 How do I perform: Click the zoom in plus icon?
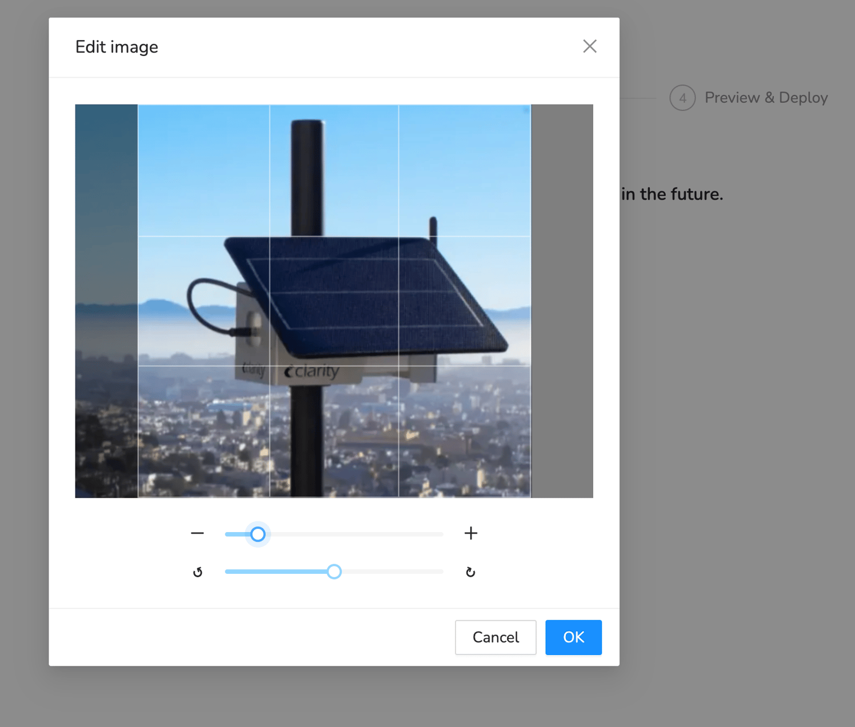pyautogui.click(x=470, y=533)
